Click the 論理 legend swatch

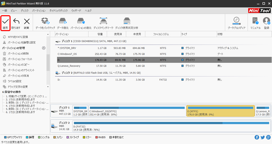pos(27,137)
